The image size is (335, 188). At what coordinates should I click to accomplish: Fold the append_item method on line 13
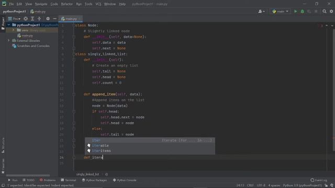[x=74, y=94]
